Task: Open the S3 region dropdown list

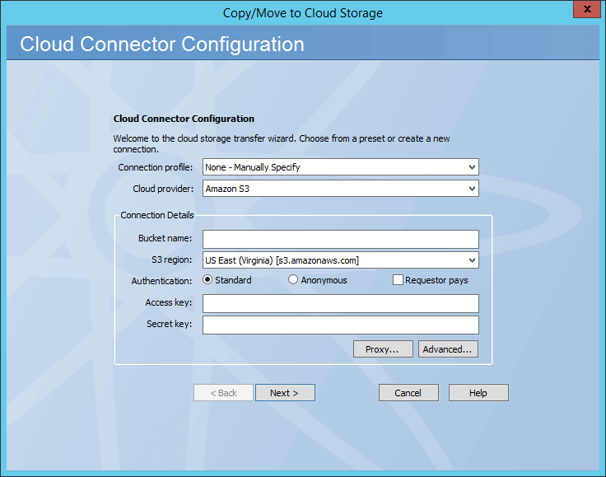Action: 340,260
